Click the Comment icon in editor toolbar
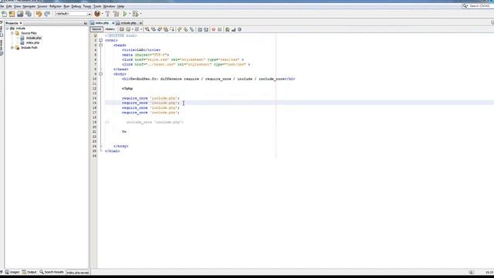Viewport: 494px width, 278px height. click(228, 29)
